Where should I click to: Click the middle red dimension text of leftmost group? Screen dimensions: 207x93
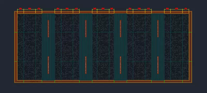click(29, 9)
